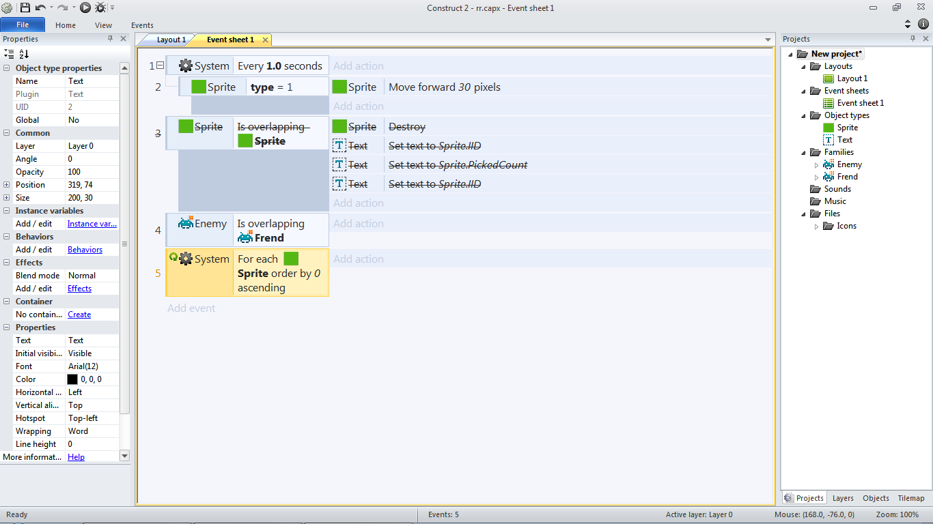Expand the Position property
The height and width of the screenshot is (524, 933).
[7, 185]
